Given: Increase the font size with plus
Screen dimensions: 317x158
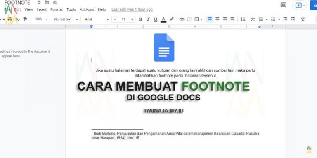Looking at the screenshot, I should pyautogui.click(x=132, y=19).
